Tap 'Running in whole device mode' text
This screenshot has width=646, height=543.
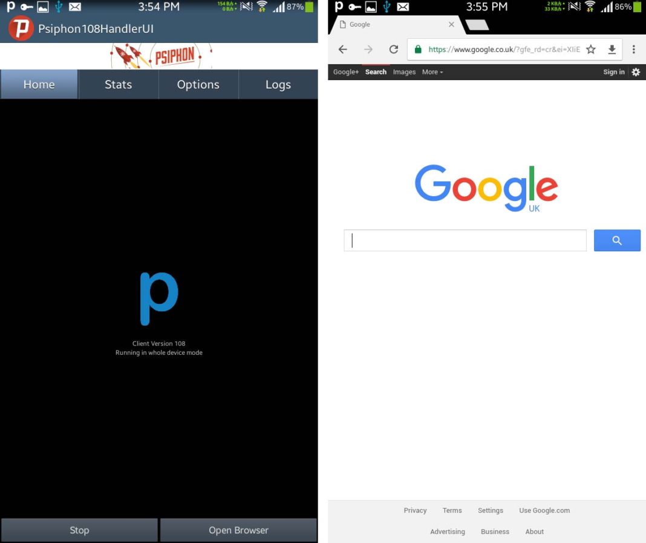158,352
